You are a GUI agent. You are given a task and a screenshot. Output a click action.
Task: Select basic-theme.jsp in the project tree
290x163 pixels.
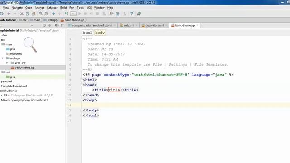23,67
